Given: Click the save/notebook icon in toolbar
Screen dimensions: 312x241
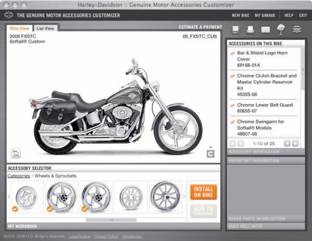Looking at the screenshot, I should click(236, 30).
